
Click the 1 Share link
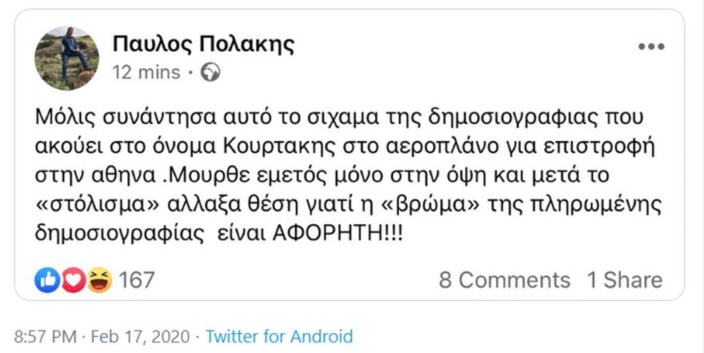[624, 280]
